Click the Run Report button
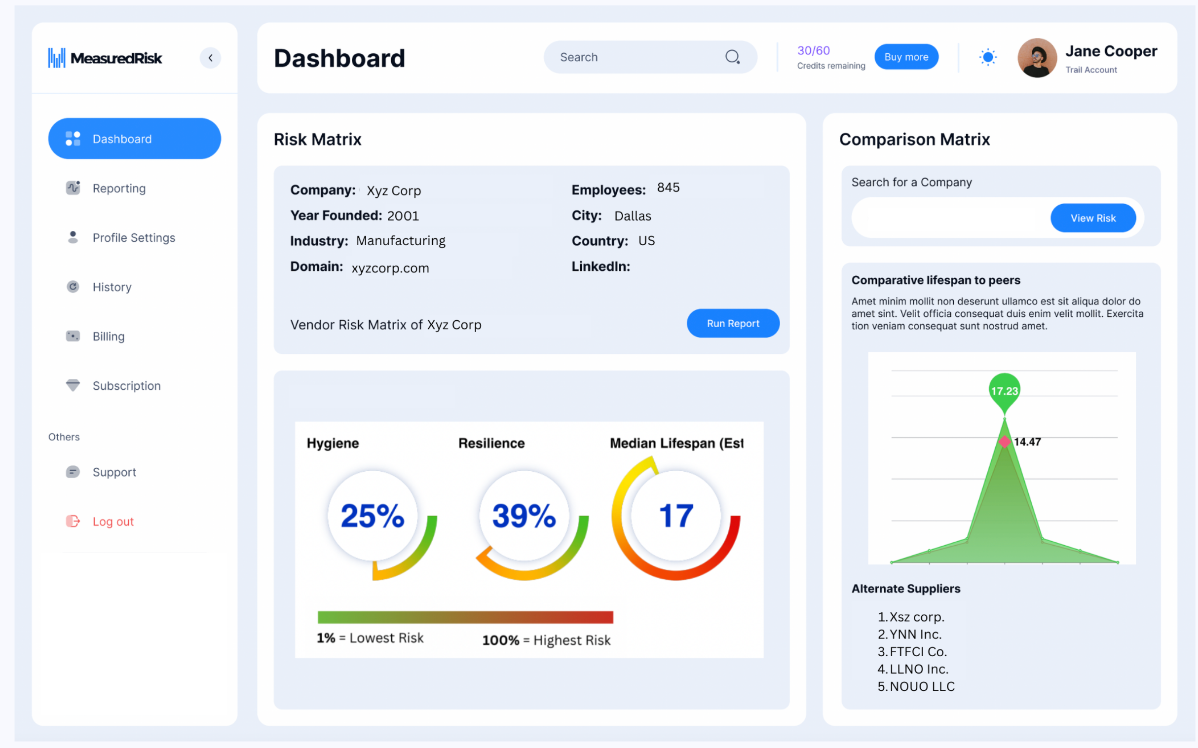Viewport: 1198px width, 748px height. click(733, 324)
